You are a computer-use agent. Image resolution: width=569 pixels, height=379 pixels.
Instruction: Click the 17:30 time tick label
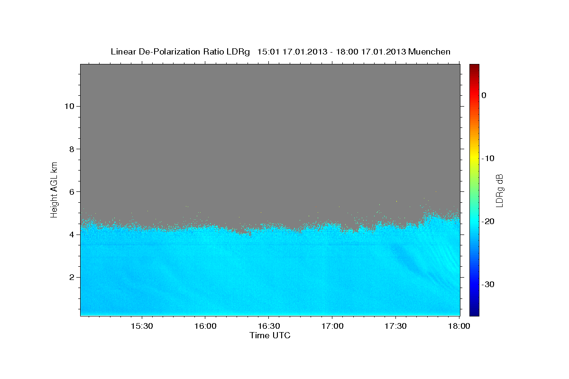(395, 326)
